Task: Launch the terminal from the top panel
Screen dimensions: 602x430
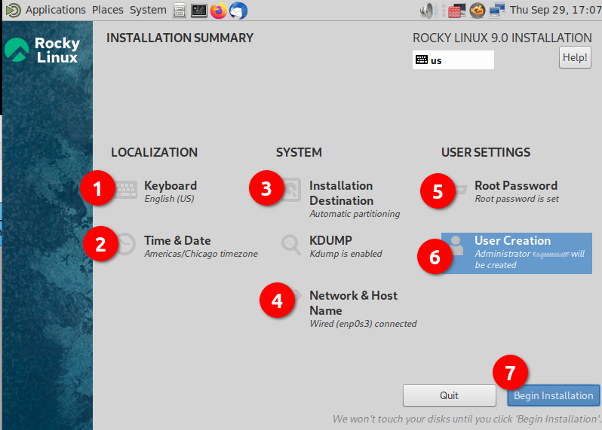Action: [199, 11]
